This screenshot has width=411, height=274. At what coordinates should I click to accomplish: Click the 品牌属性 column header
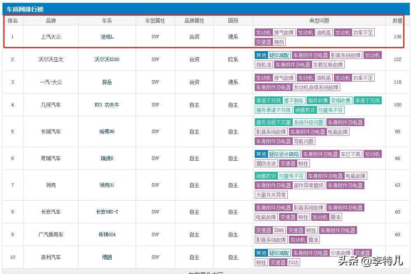point(194,21)
